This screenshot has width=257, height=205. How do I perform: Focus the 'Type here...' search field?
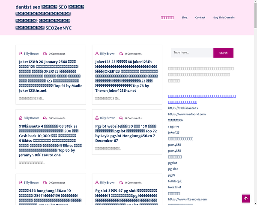click(x=191, y=53)
